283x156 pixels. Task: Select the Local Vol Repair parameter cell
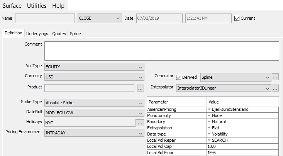click(177, 140)
